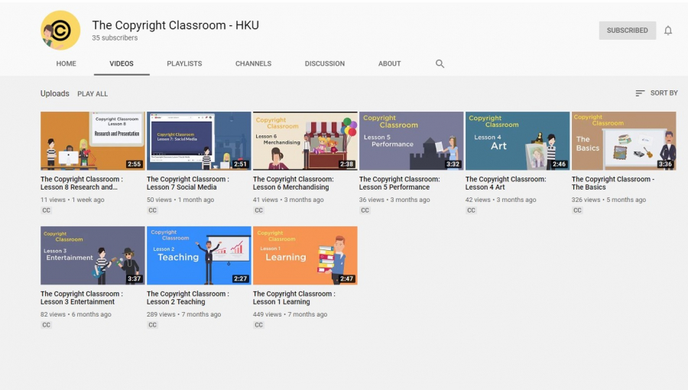Expand the Uploads filter heading
This screenshot has height=390, width=688.
click(54, 93)
